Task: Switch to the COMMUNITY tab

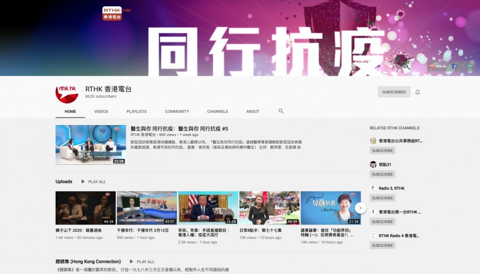Action: point(177,112)
